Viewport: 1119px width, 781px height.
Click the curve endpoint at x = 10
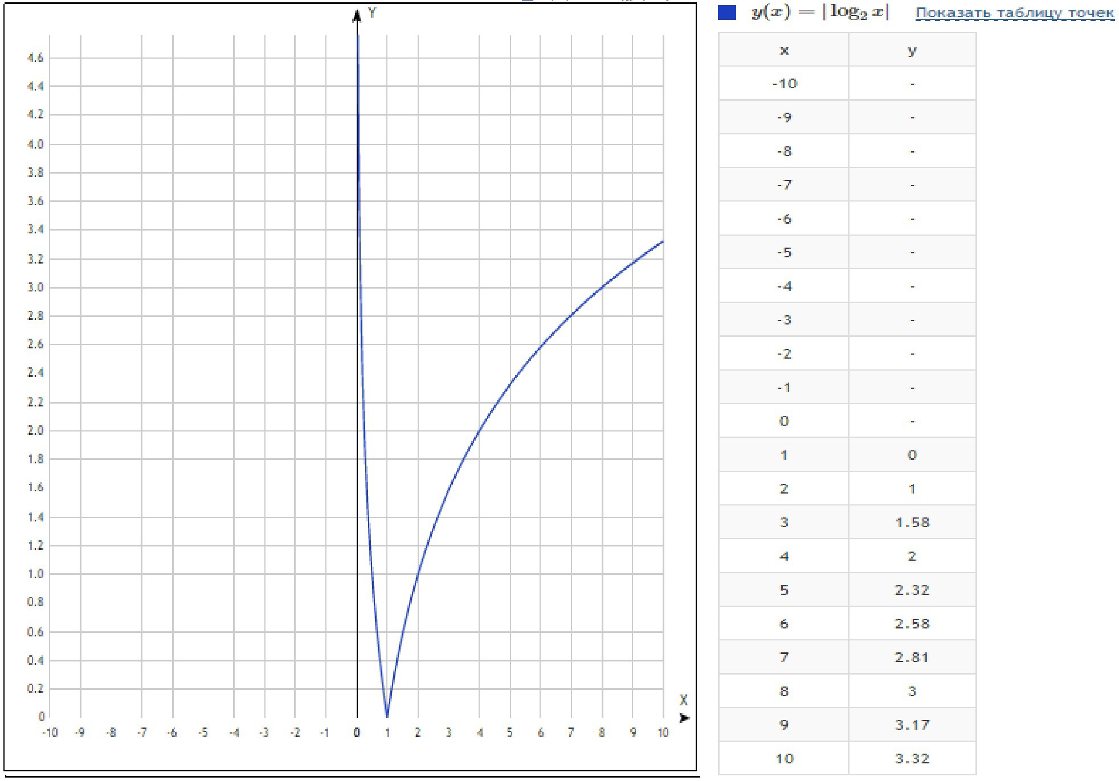663,242
